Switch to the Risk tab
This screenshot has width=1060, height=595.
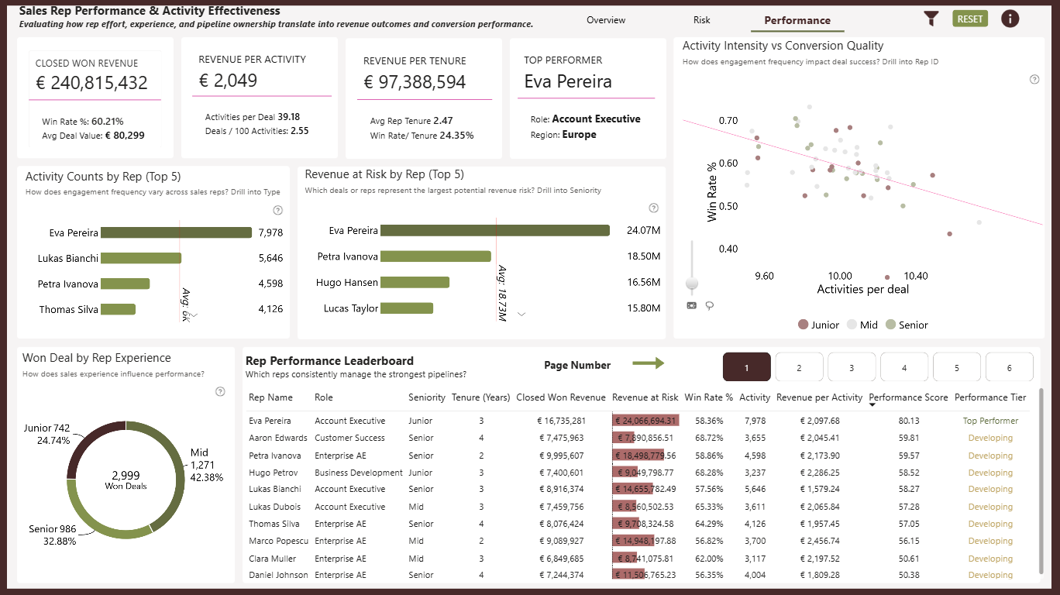coord(702,20)
